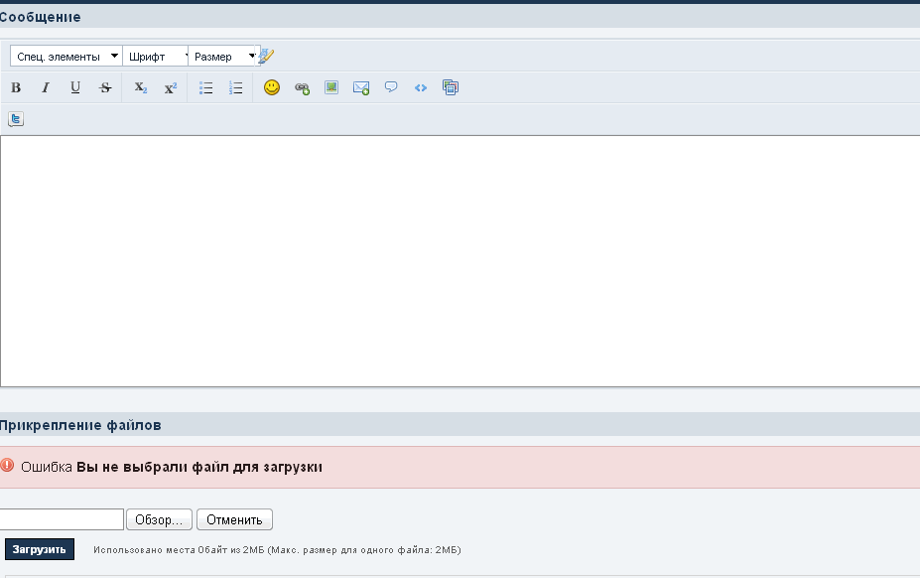The image size is (920, 578).
Task: Insert code block with angle brackets icon
Action: (x=421, y=88)
